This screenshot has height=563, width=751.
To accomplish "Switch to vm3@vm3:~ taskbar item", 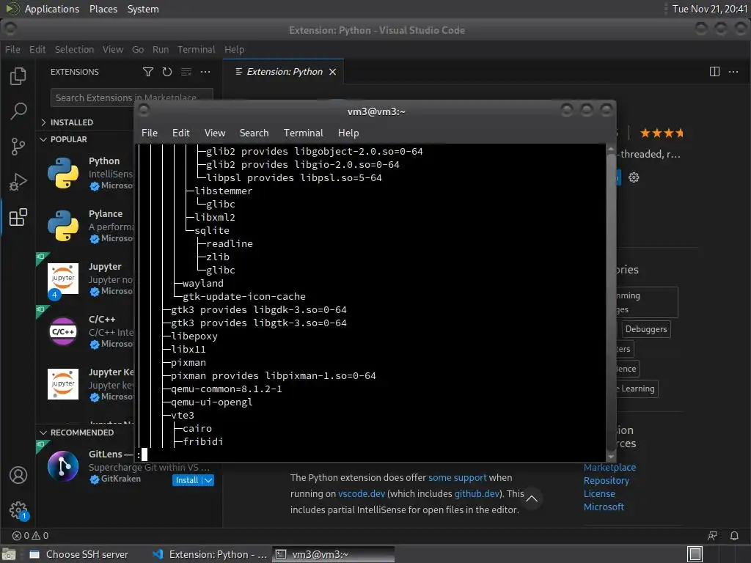I will click(334, 554).
